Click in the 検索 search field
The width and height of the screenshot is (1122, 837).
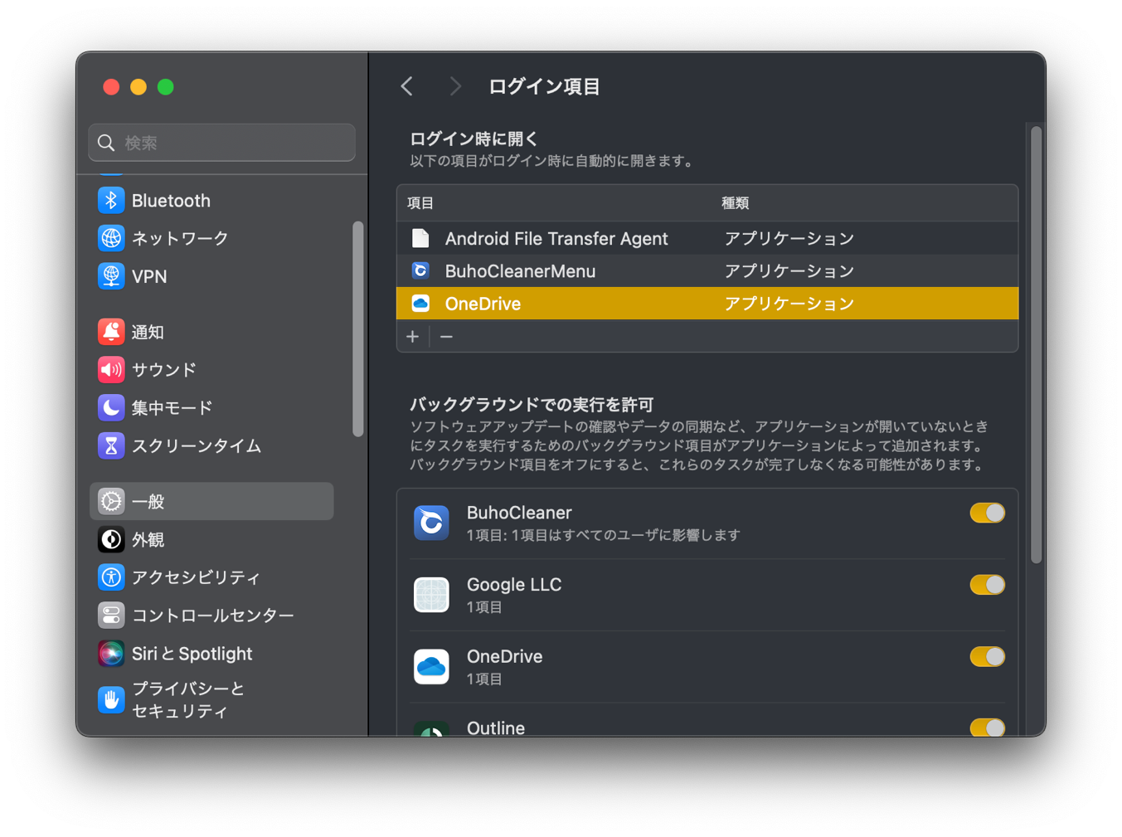pos(221,143)
